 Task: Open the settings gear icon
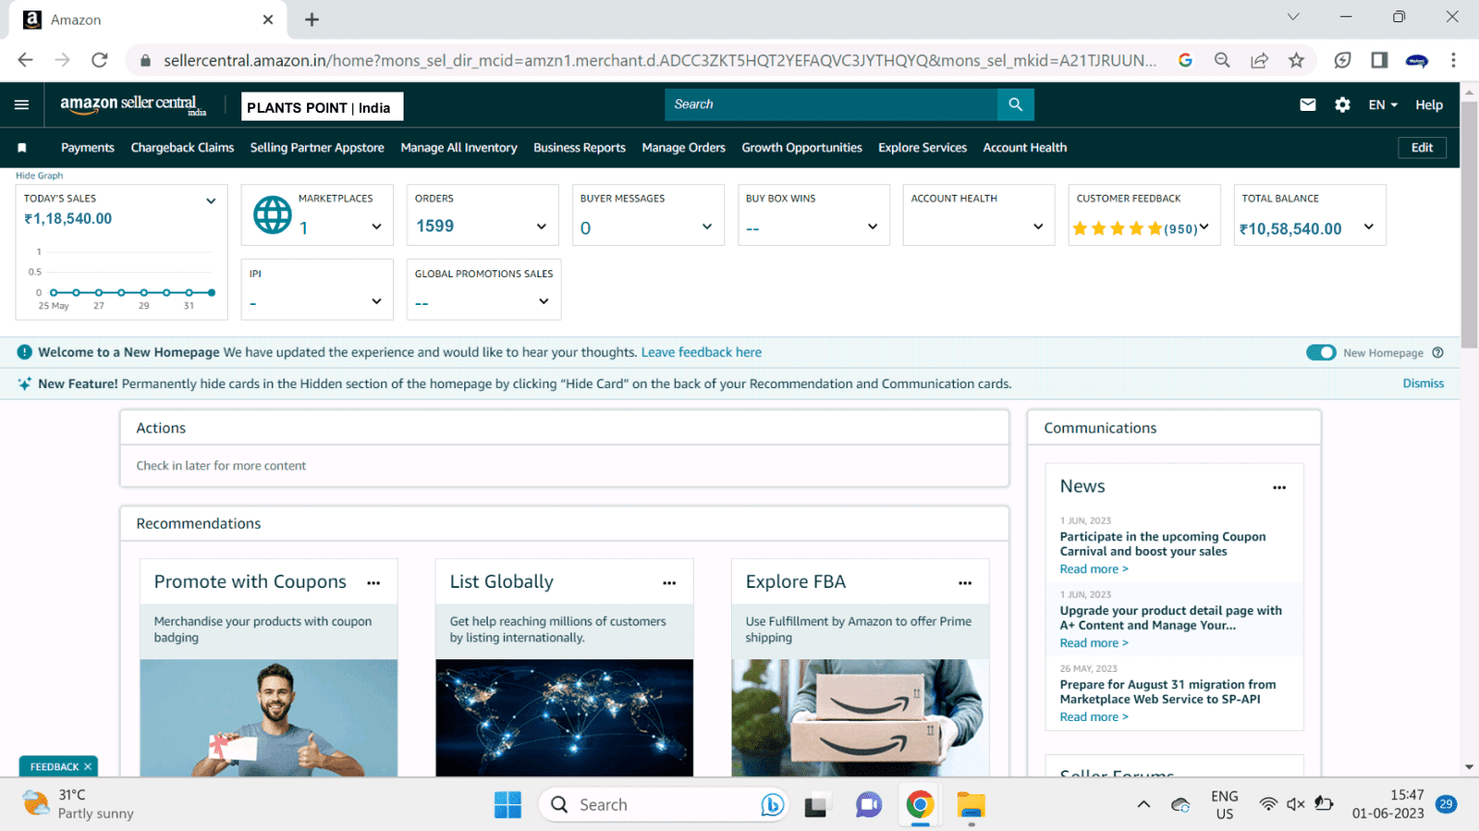1342,104
